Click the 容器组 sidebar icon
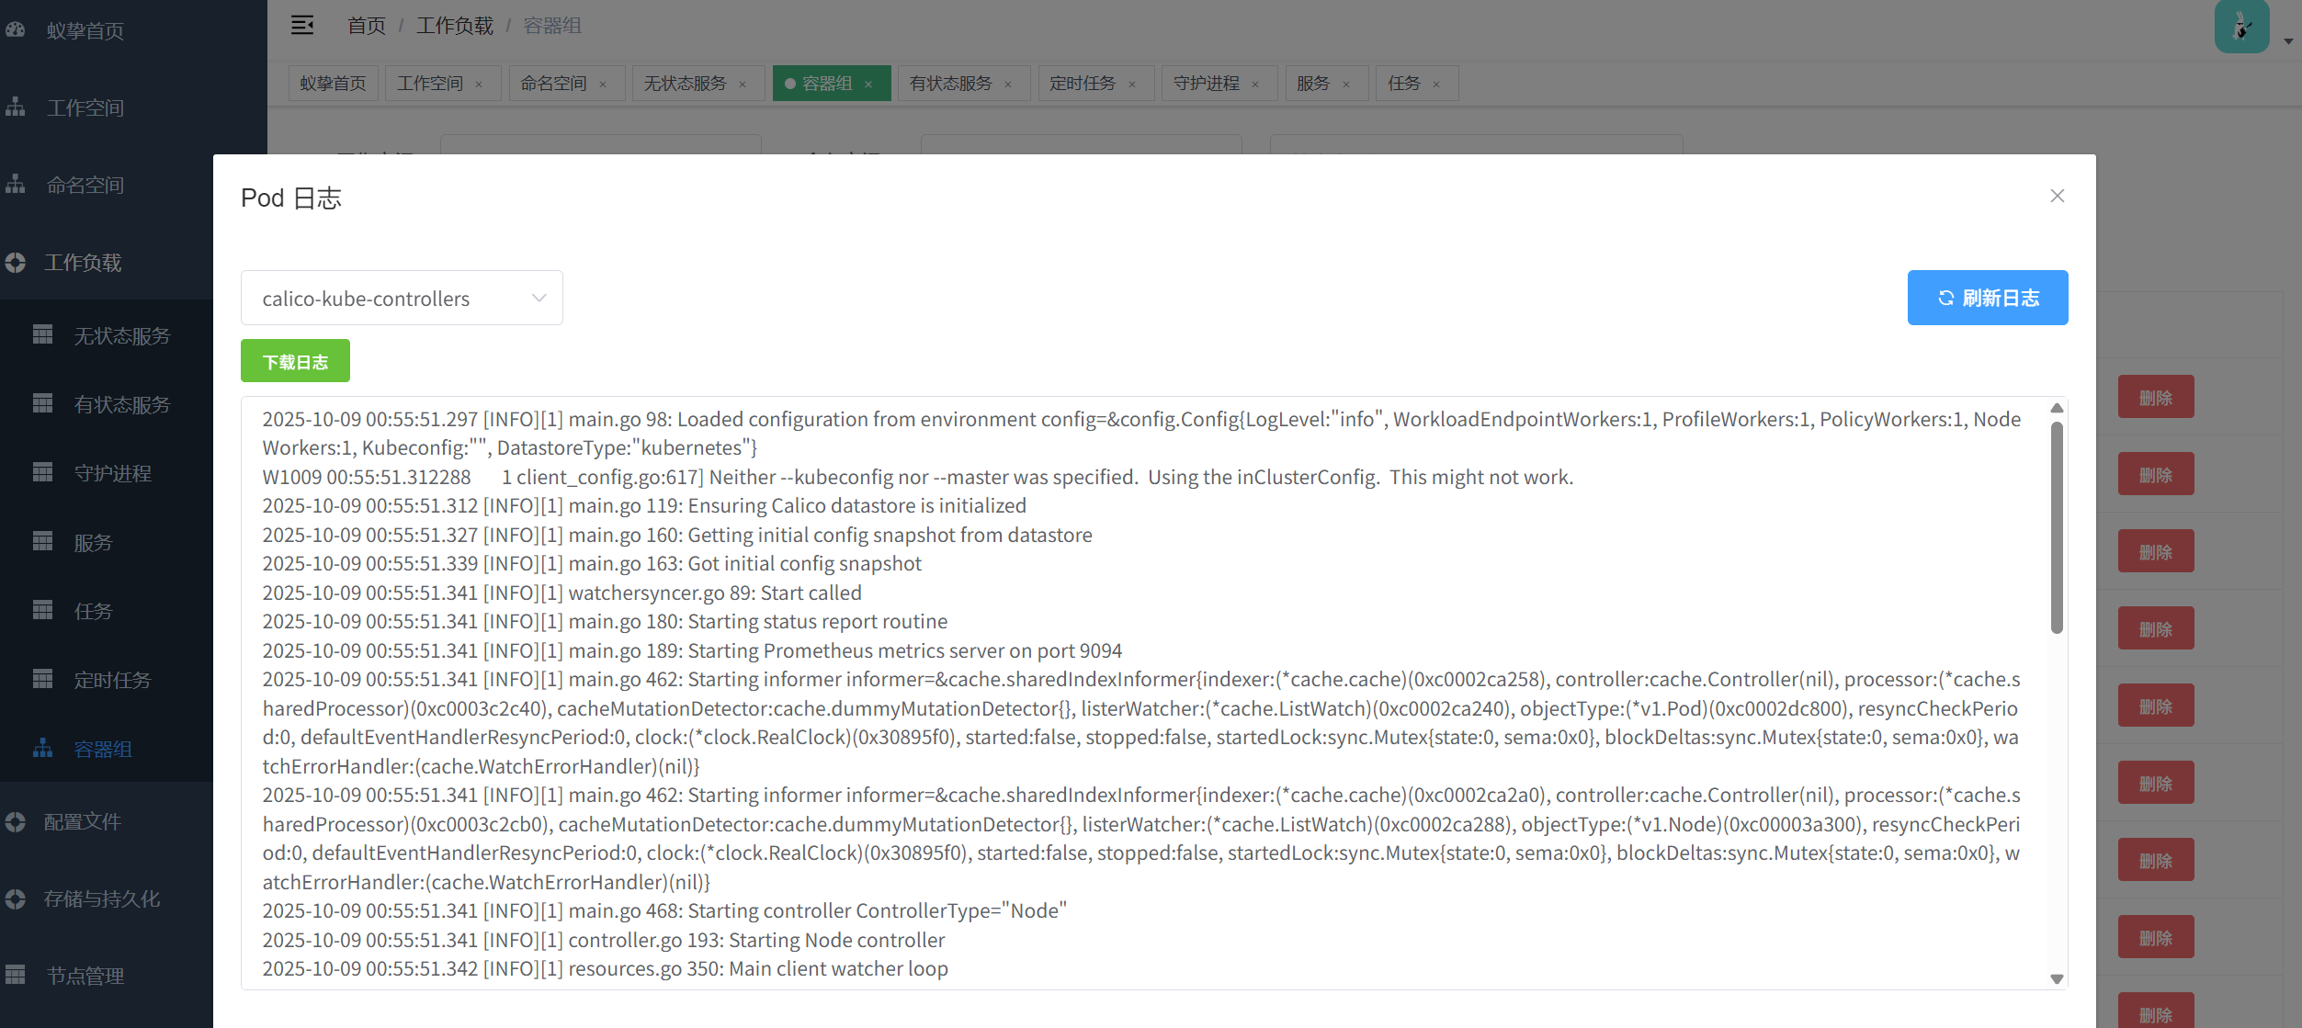Viewport: 2302px width, 1028px height. (x=42, y=749)
